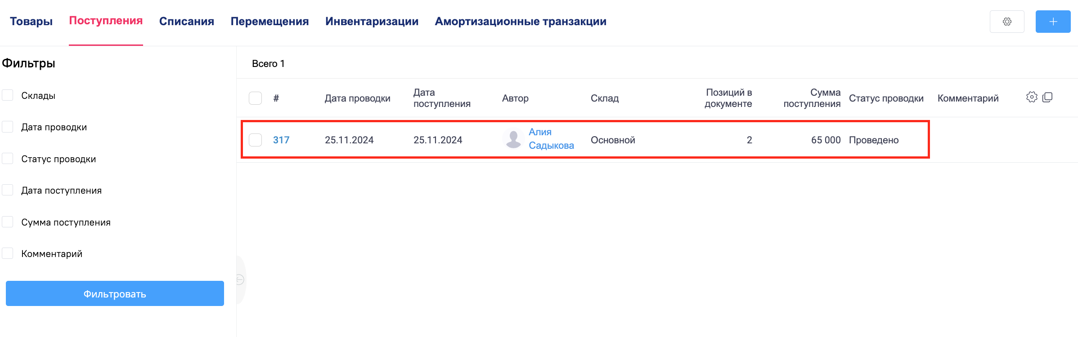Switch to the Товары tab
This screenshot has width=1078, height=337.
pos(31,21)
